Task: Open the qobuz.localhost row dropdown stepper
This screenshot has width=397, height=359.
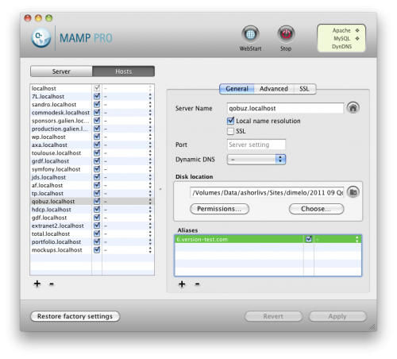Action: [x=150, y=201]
